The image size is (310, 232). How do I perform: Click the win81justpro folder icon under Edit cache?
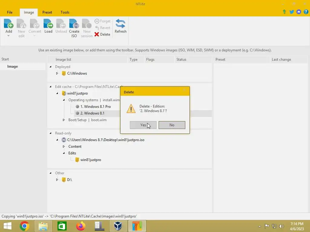(64, 93)
